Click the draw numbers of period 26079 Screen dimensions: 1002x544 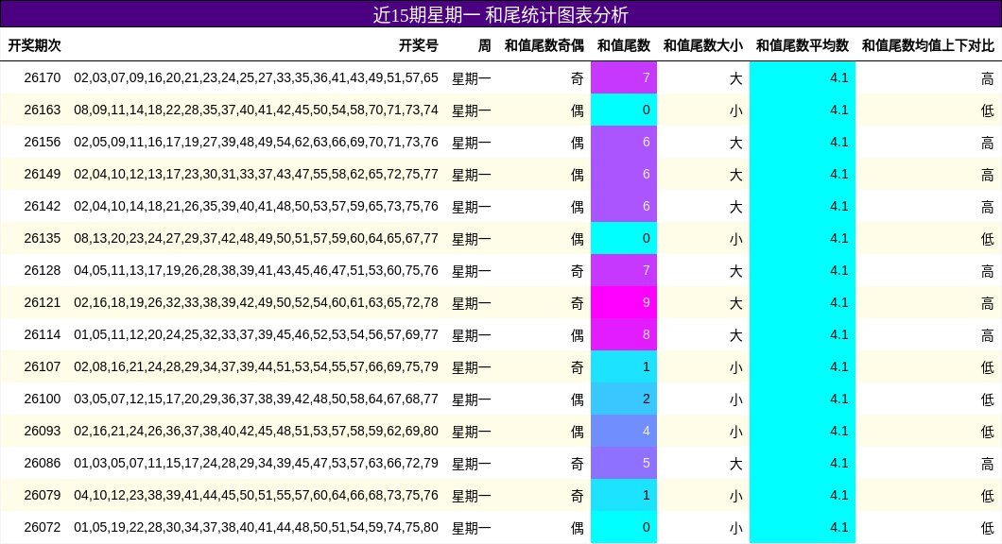point(256,495)
